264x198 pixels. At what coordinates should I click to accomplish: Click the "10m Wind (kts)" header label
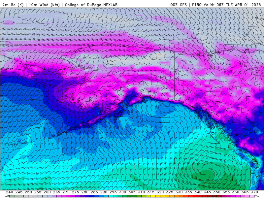[44, 5]
